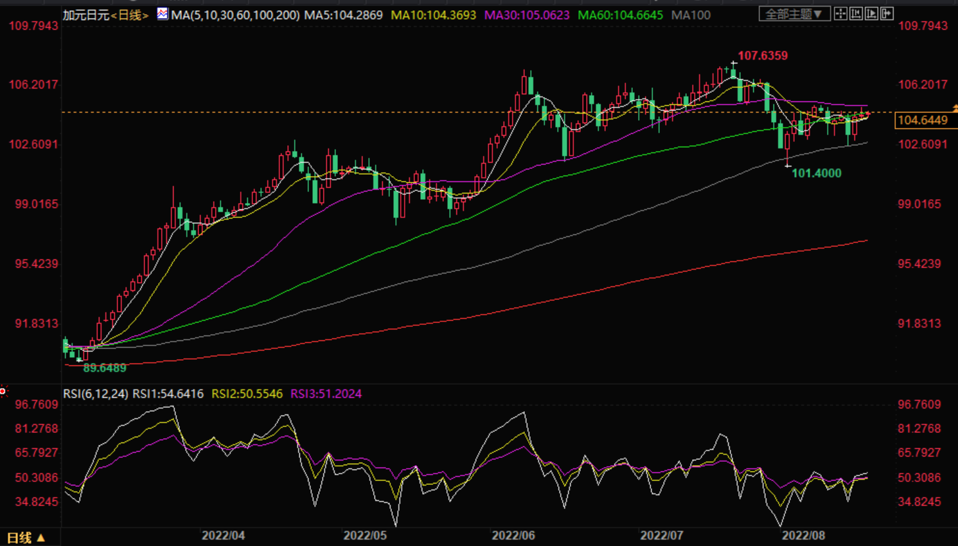Screen dimensions: 958x546
Task: Open the 全部主题 dropdown
Action: (794, 13)
